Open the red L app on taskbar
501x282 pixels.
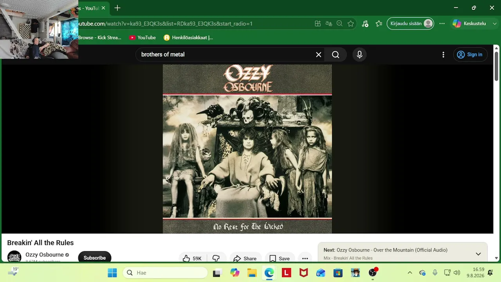click(287, 273)
